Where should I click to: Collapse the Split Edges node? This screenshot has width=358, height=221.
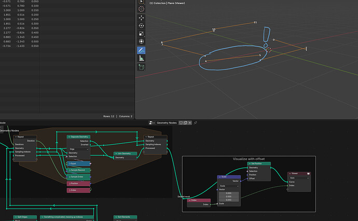[x=16, y=217]
